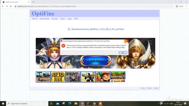Click the volume speaker icon in the tray

(167, 104)
